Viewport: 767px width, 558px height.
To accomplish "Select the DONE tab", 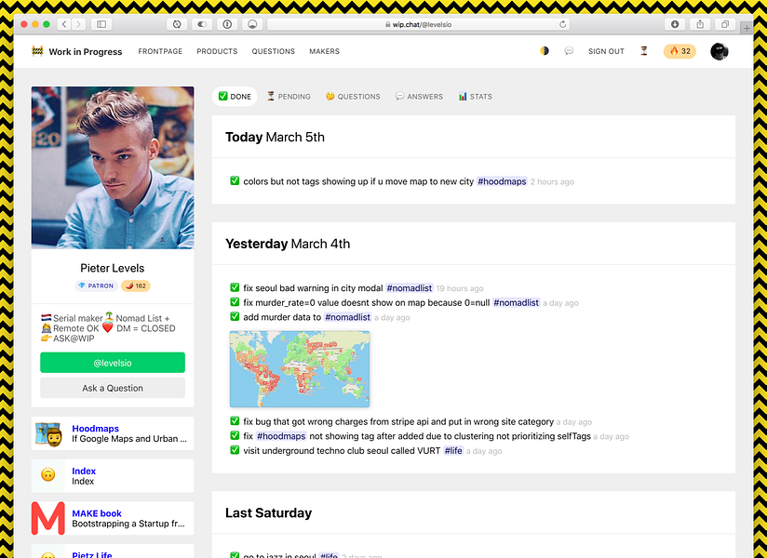I will tap(235, 97).
